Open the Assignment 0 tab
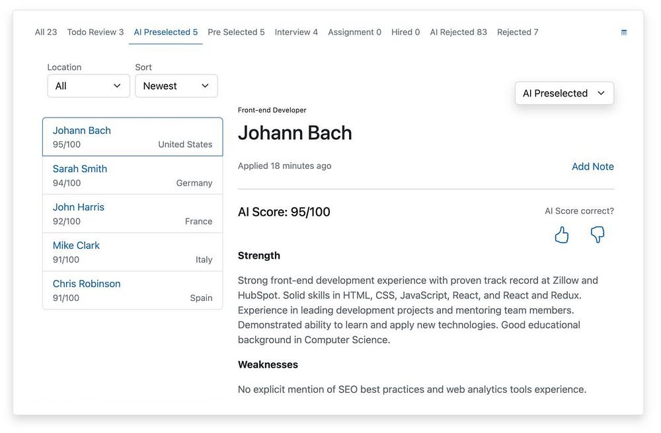This screenshot has width=661, height=433. pyautogui.click(x=354, y=32)
